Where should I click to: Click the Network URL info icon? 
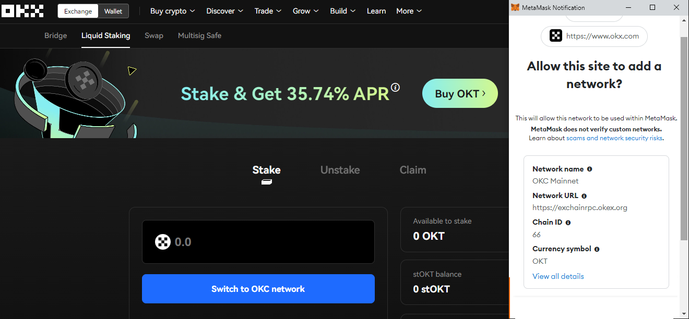coord(584,196)
